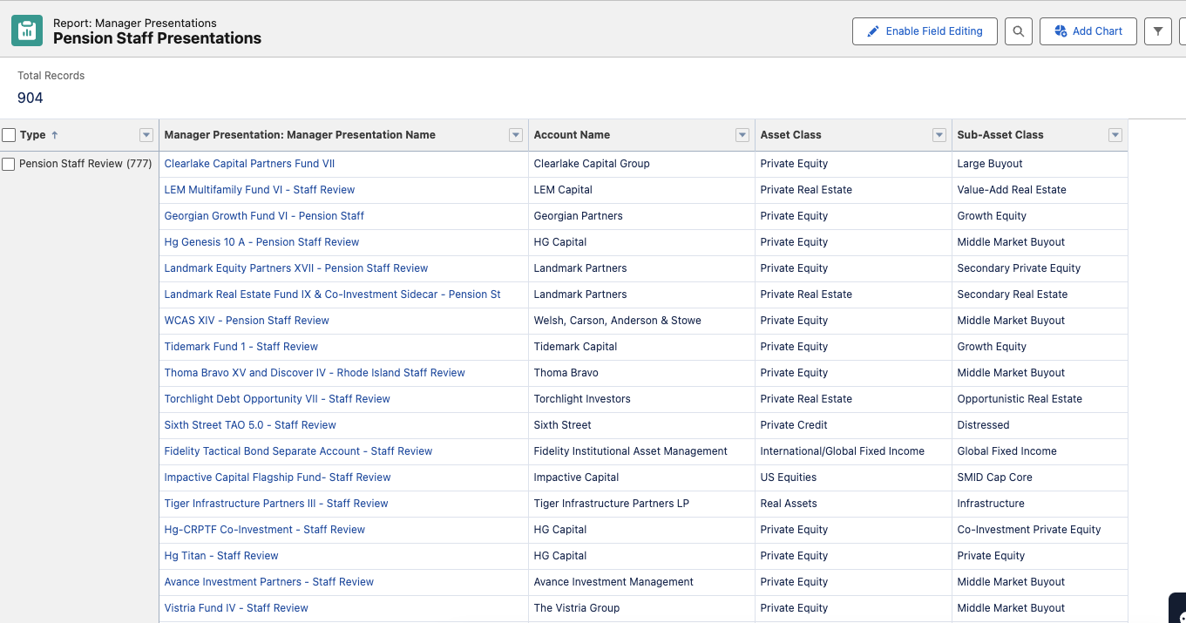Open the Sub-Asset Class column dropdown
The height and width of the screenshot is (623, 1186).
click(1115, 135)
